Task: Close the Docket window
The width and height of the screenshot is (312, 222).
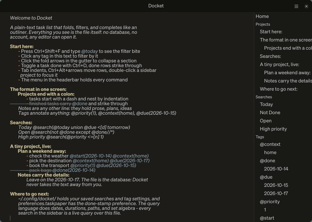Action: tap(306, 6)
